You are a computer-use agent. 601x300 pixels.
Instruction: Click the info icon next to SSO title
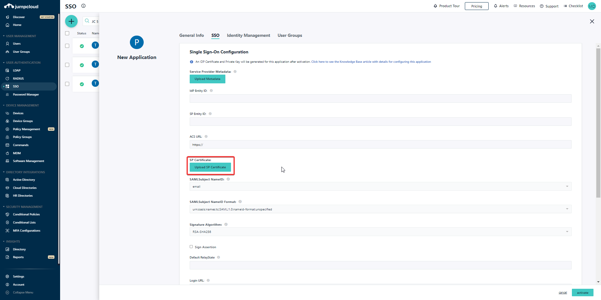(x=83, y=6)
